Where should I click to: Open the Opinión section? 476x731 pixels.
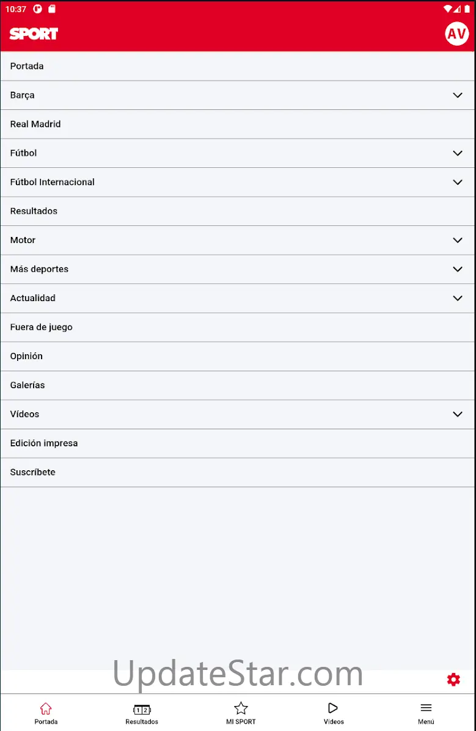coord(27,356)
